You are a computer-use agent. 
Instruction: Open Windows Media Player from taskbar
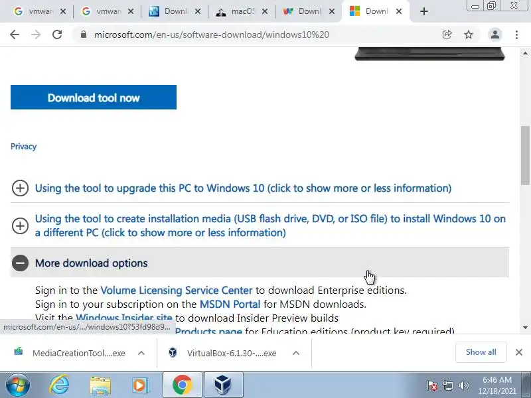pos(140,385)
